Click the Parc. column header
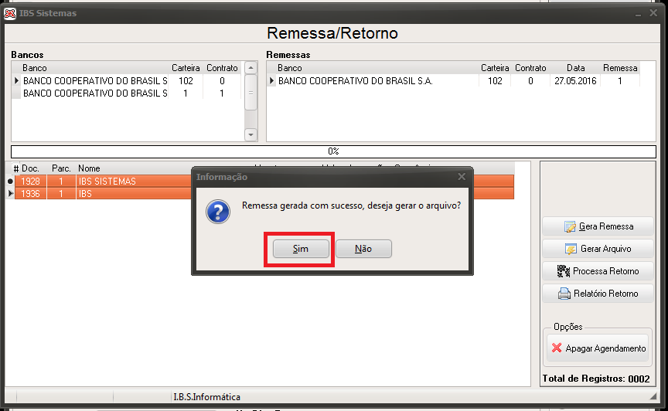This screenshot has width=668, height=411. click(x=61, y=168)
